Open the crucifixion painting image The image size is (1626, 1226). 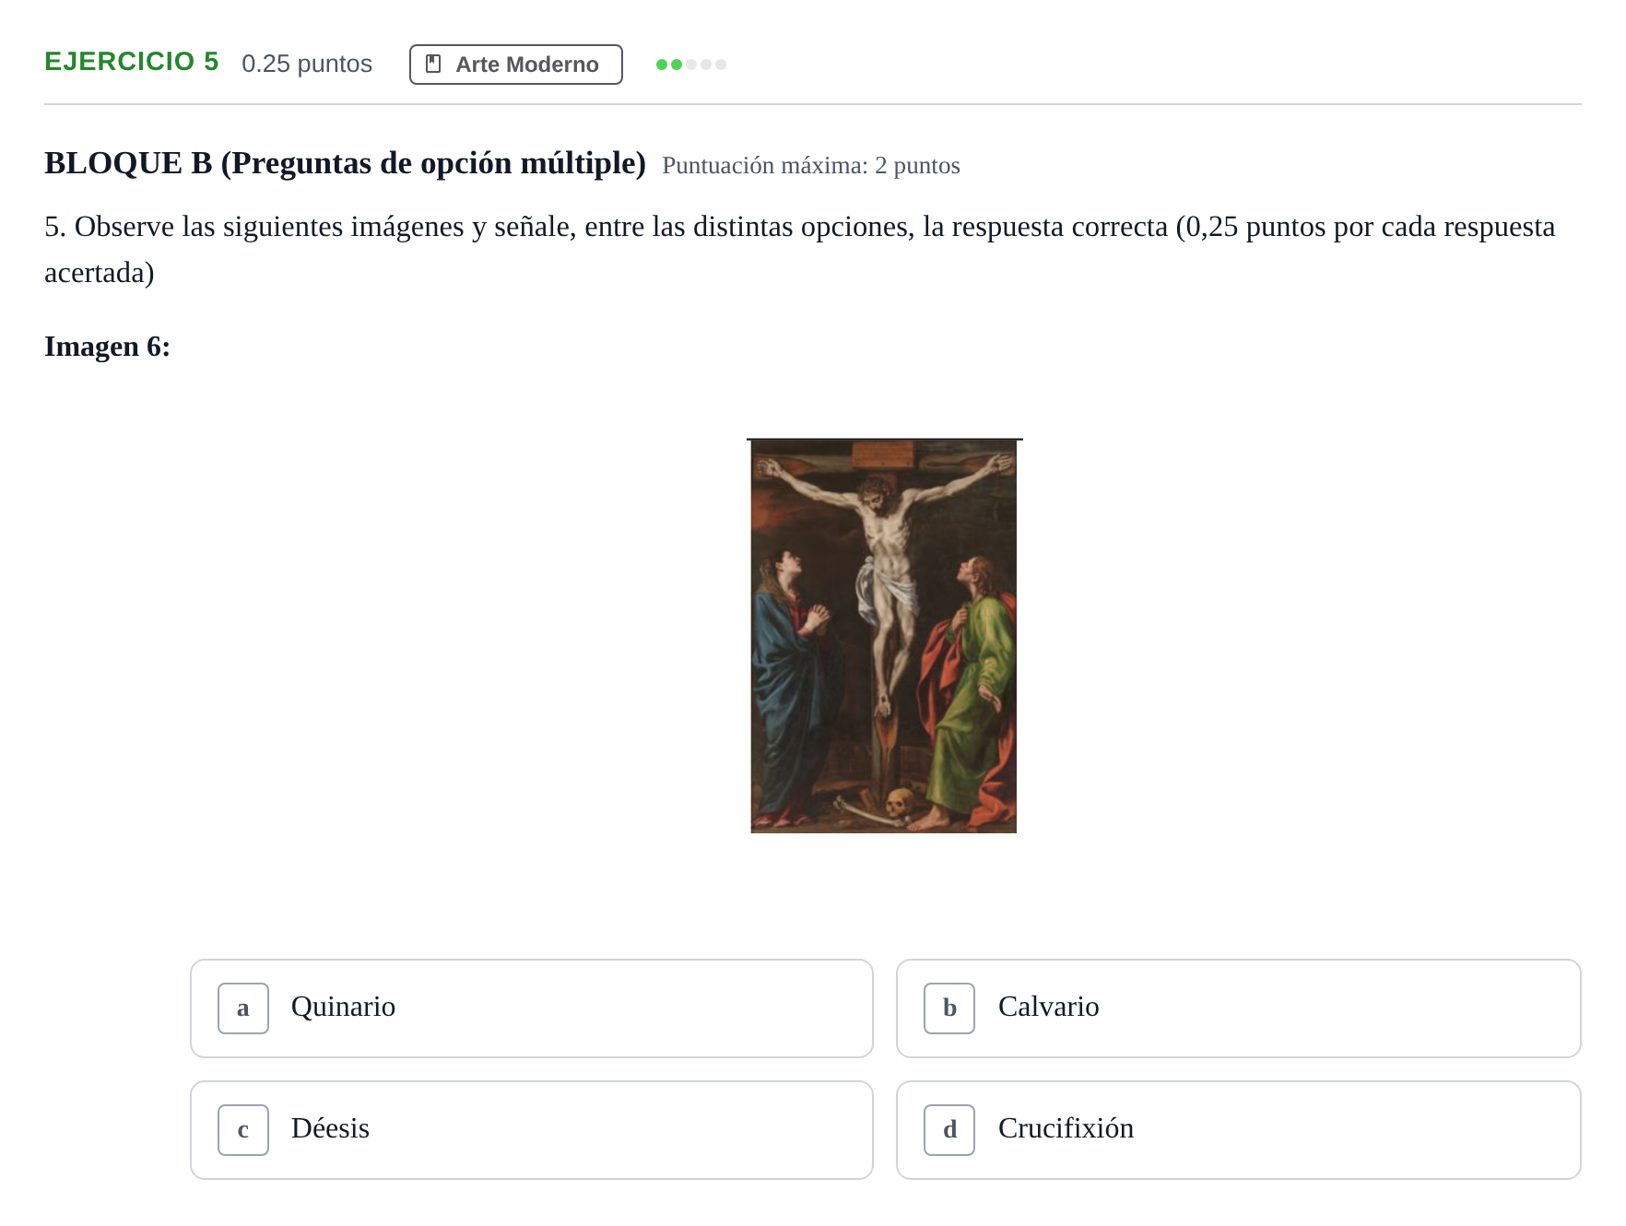point(884,636)
